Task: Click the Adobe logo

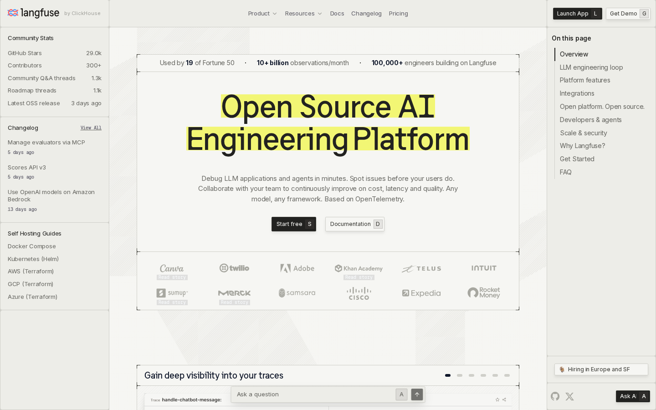Action: (x=297, y=268)
